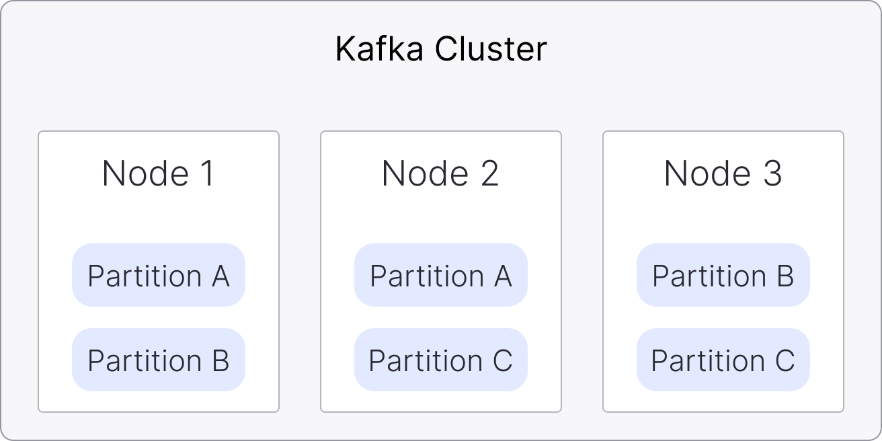The image size is (882, 441).
Task: Click the word Node in Node 3 heading
Action: click(707, 173)
